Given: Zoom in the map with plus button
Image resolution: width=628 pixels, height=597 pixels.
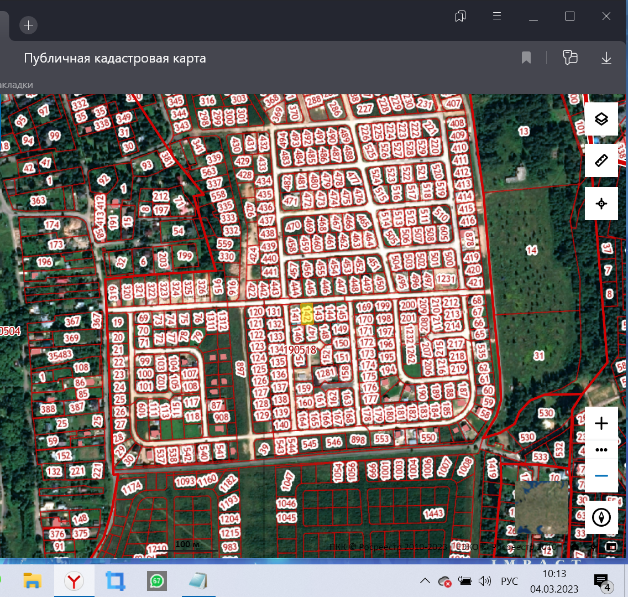Looking at the screenshot, I should tap(601, 424).
